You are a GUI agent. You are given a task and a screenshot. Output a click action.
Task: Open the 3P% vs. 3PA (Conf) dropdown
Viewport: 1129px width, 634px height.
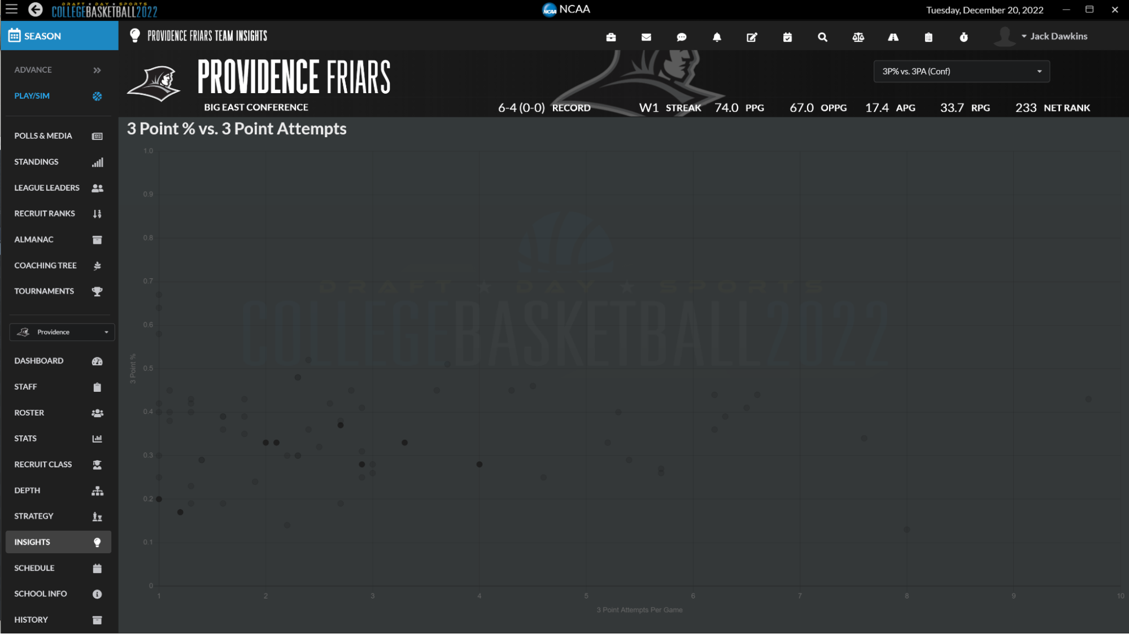pos(961,72)
